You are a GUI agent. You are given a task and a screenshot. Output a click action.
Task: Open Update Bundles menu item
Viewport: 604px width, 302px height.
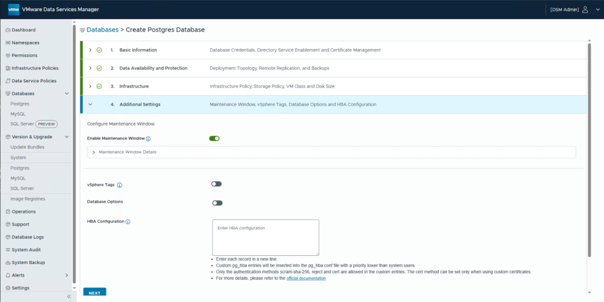point(27,147)
